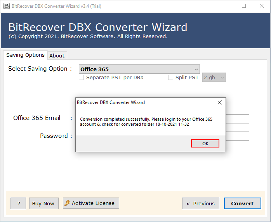
Task: Enable Separate PST per DBX checkbox
Action: pos(82,77)
